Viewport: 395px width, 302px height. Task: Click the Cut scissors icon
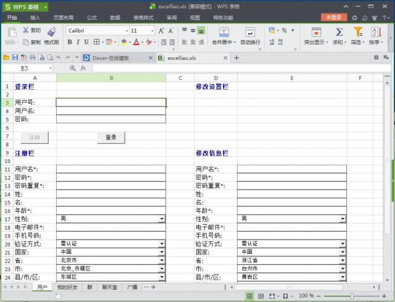(x=26, y=30)
